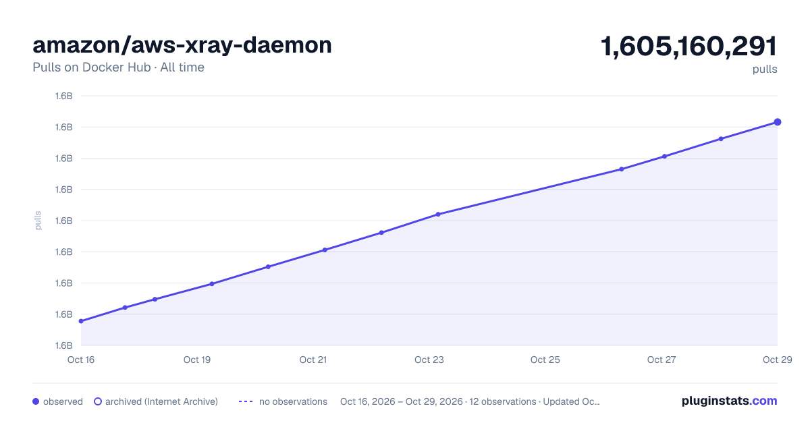Screen dimensions: 810x425
Task: Select the filled observed legend dot
Action: [36, 401]
